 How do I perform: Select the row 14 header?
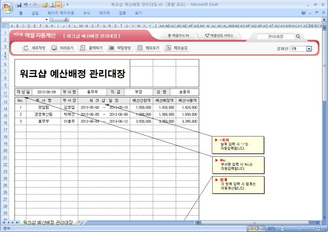coord(5,109)
